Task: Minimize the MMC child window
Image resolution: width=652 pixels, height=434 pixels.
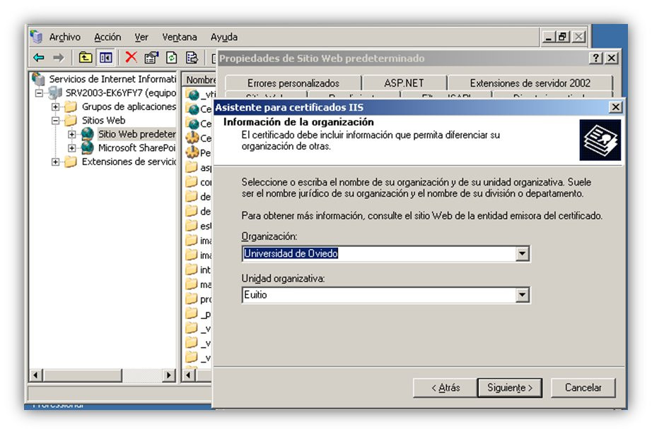Action: pos(549,37)
